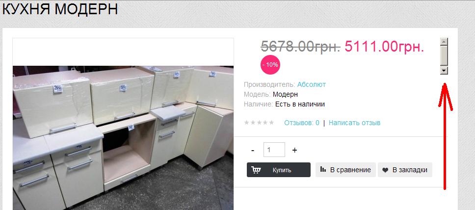Select the fifth rating star
Screen dimensions: 475x210
[x=271, y=123]
